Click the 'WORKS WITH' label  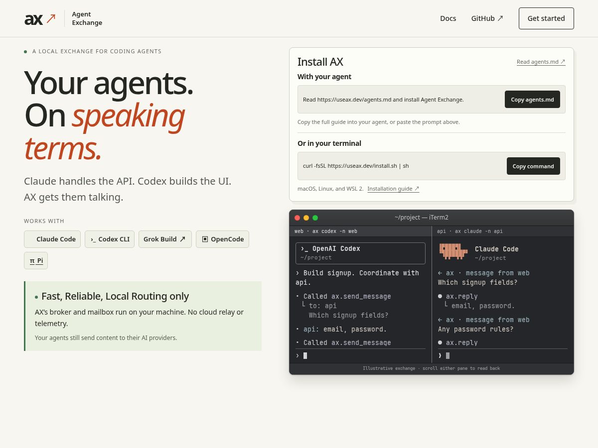pos(44,221)
